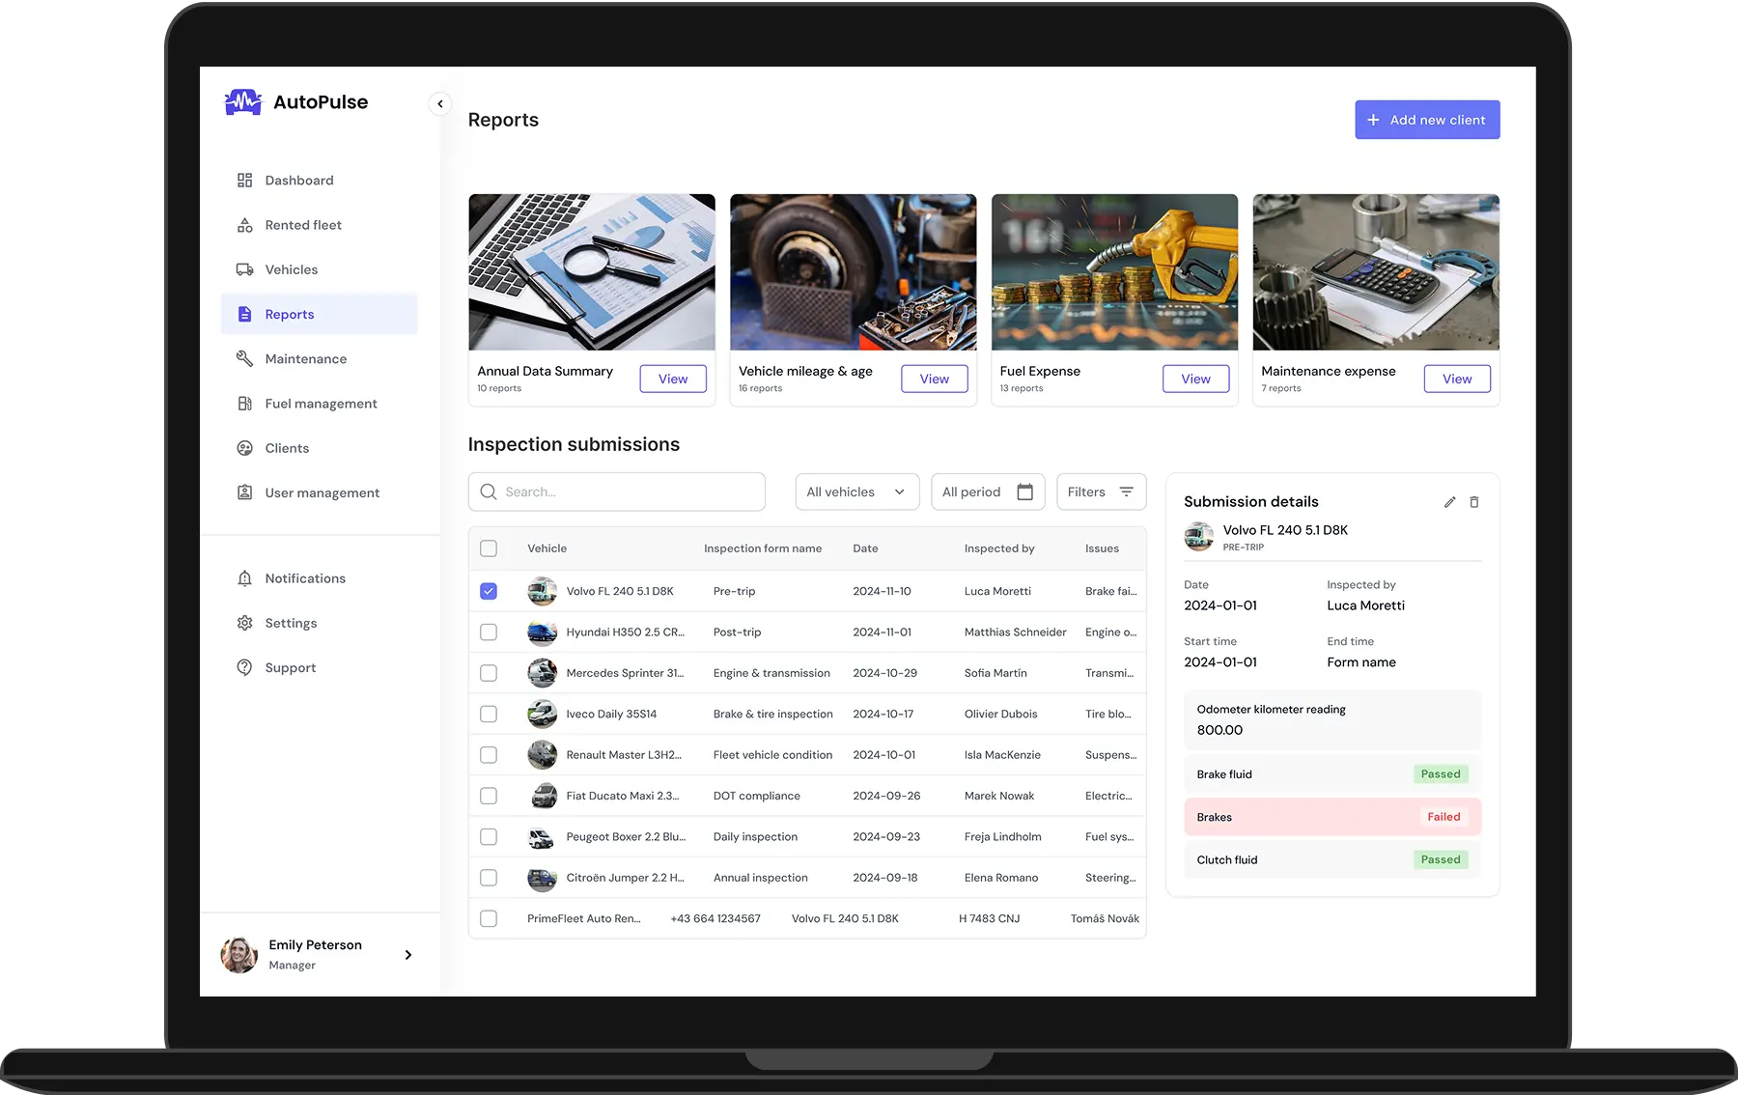Expand Emily Peterson profile arrow
This screenshot has height=1095, width=1738.
(x=408, y=955)
